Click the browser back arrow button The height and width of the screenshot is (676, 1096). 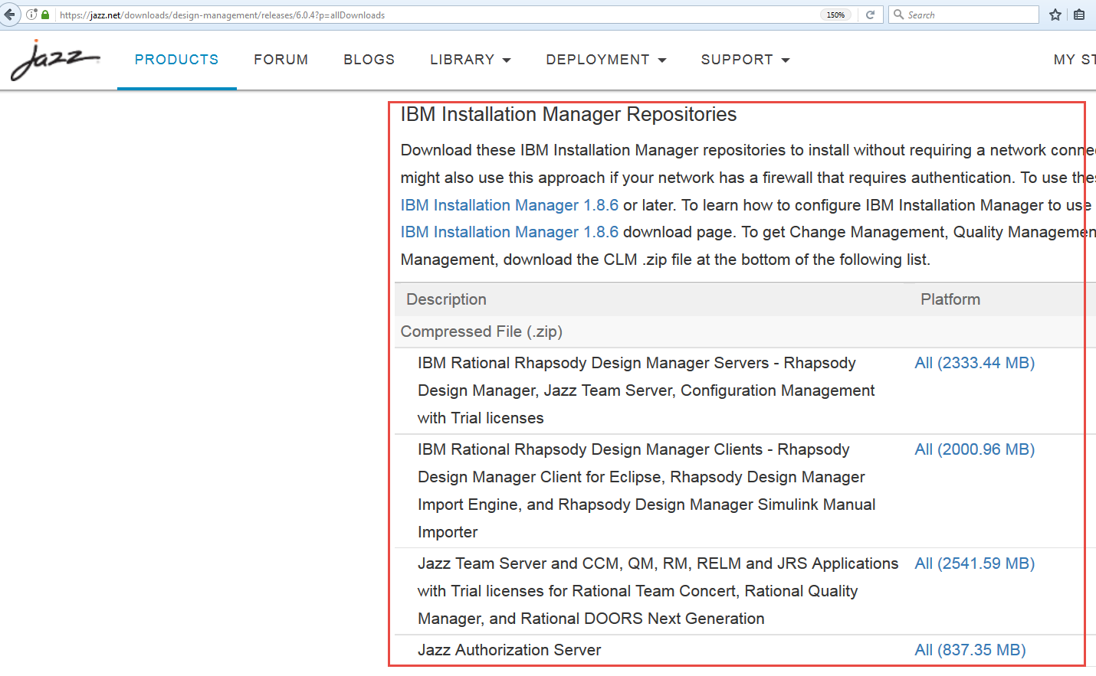pos(9,15)
